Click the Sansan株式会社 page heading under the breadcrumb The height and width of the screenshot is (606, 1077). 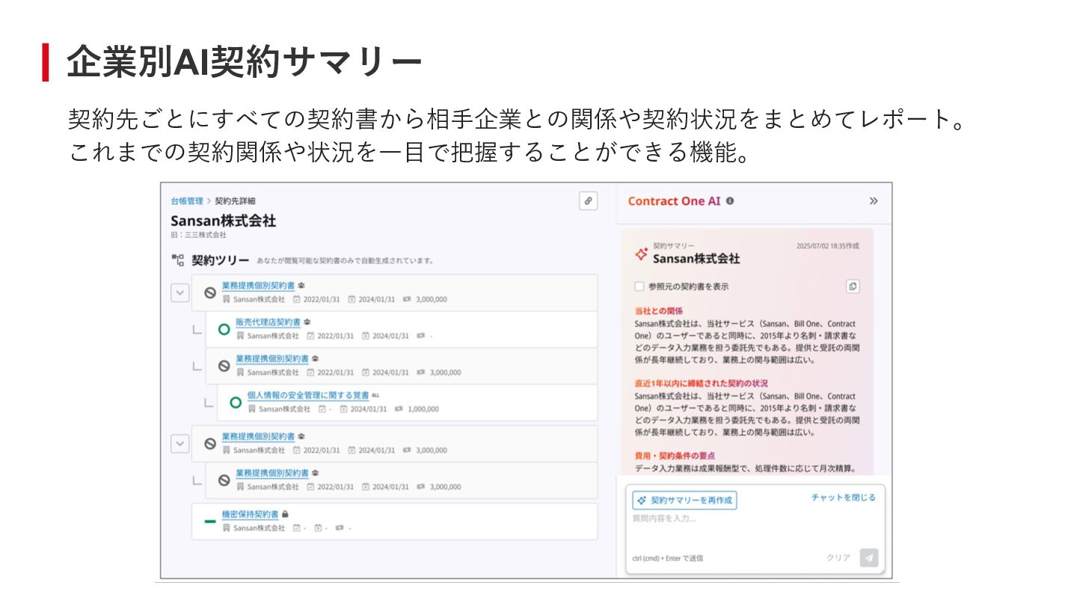[x=223, y=221]
